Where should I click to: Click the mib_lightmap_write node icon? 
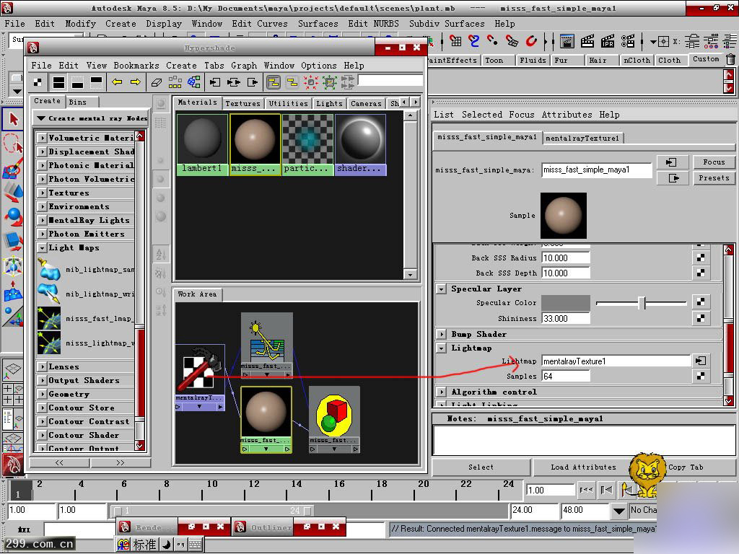point(48,294)
